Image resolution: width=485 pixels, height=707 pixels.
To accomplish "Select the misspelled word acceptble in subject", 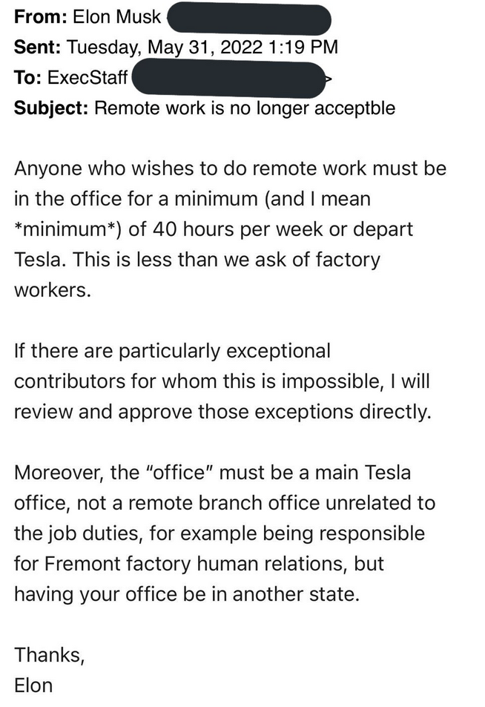I will pyautogui.click(x=354, y=108).
